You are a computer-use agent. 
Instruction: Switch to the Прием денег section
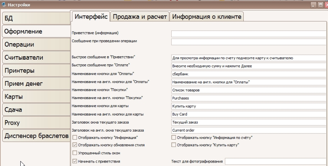coord(36,83)
